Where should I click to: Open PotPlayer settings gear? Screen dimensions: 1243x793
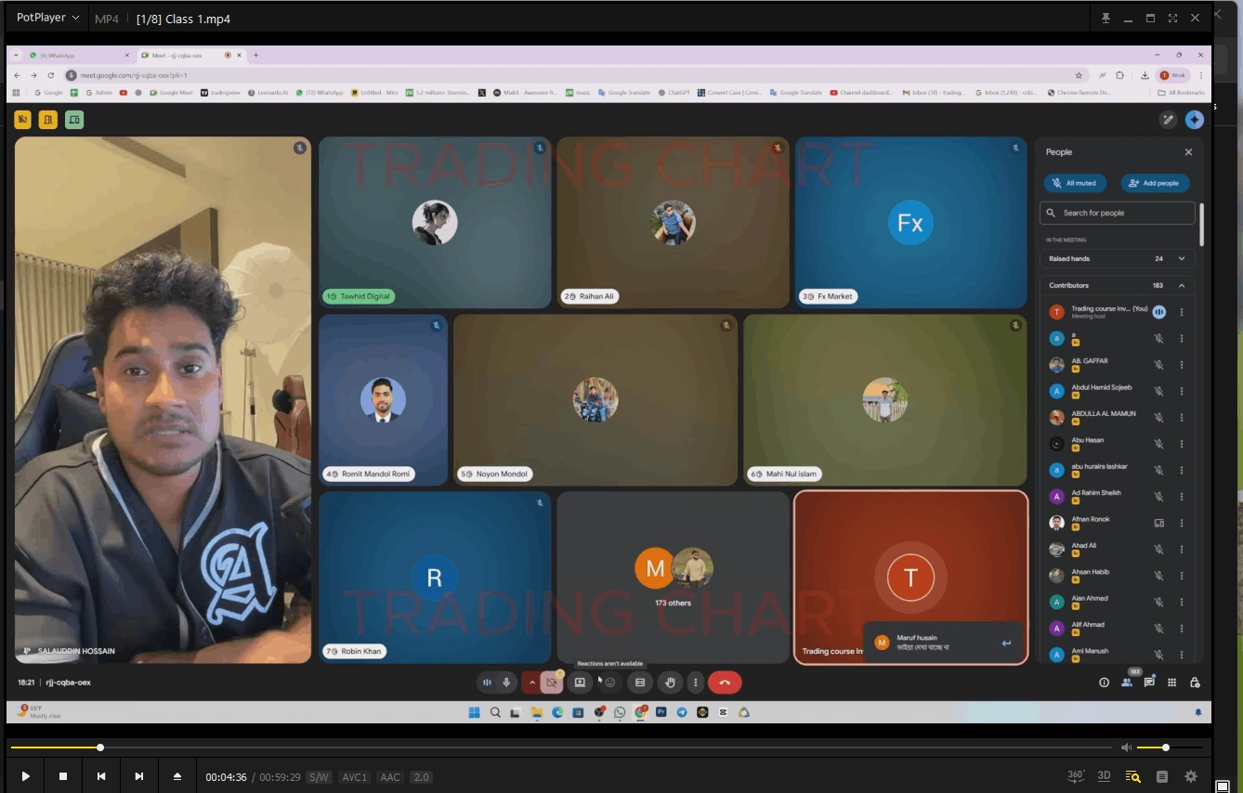tap(1191, 776)
